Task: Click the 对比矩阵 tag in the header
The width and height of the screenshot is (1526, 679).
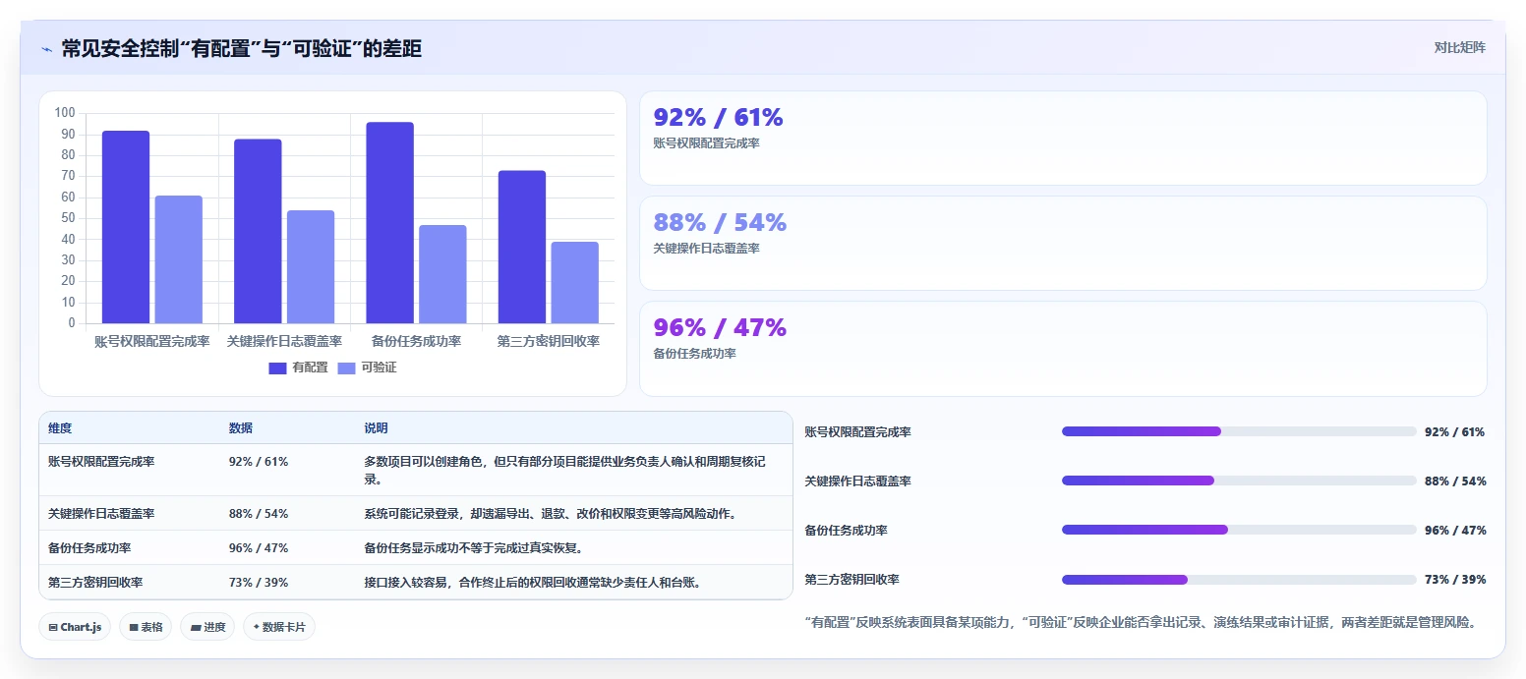Action: tap(1460, 47)
